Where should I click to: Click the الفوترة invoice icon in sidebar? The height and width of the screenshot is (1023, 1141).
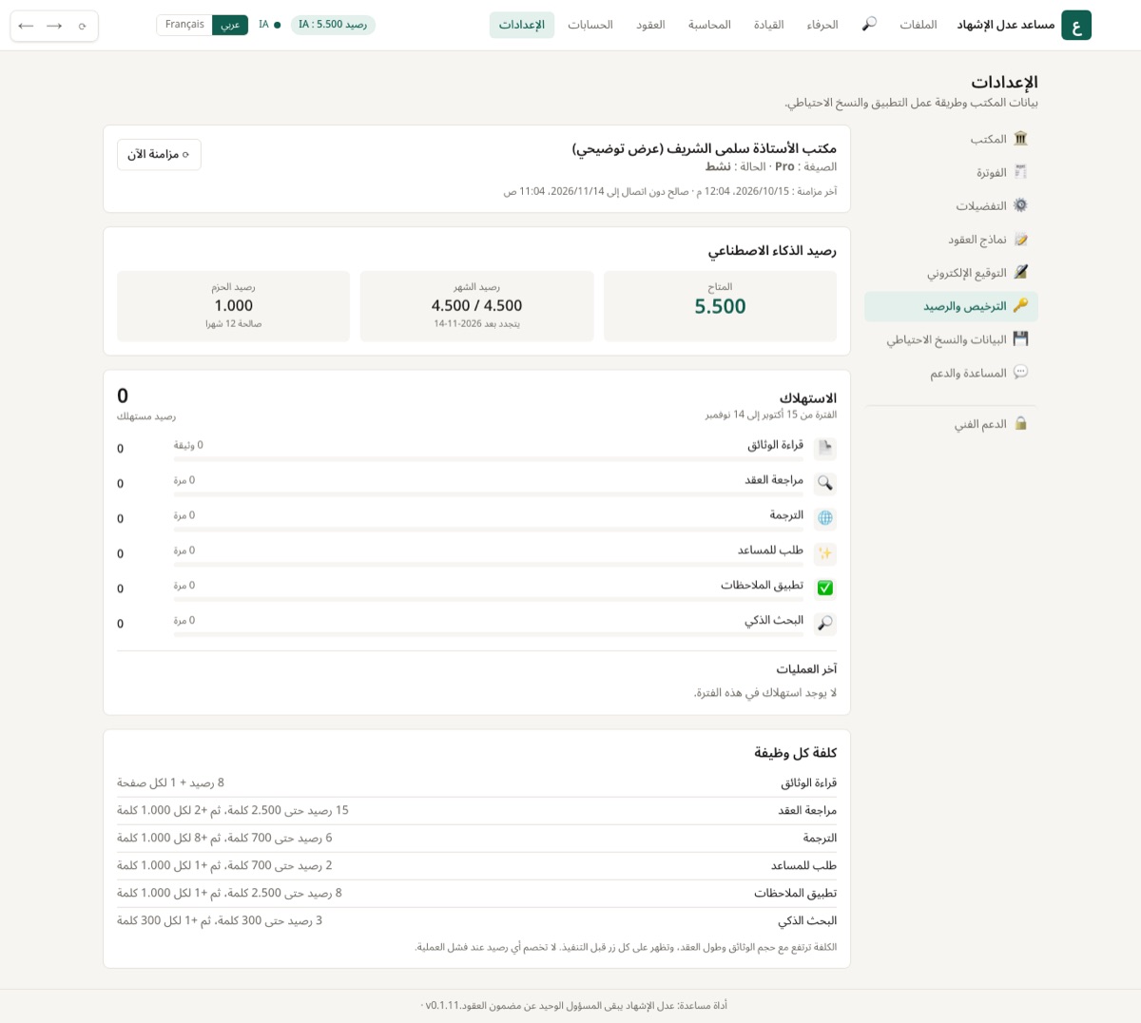point(1020,172)
